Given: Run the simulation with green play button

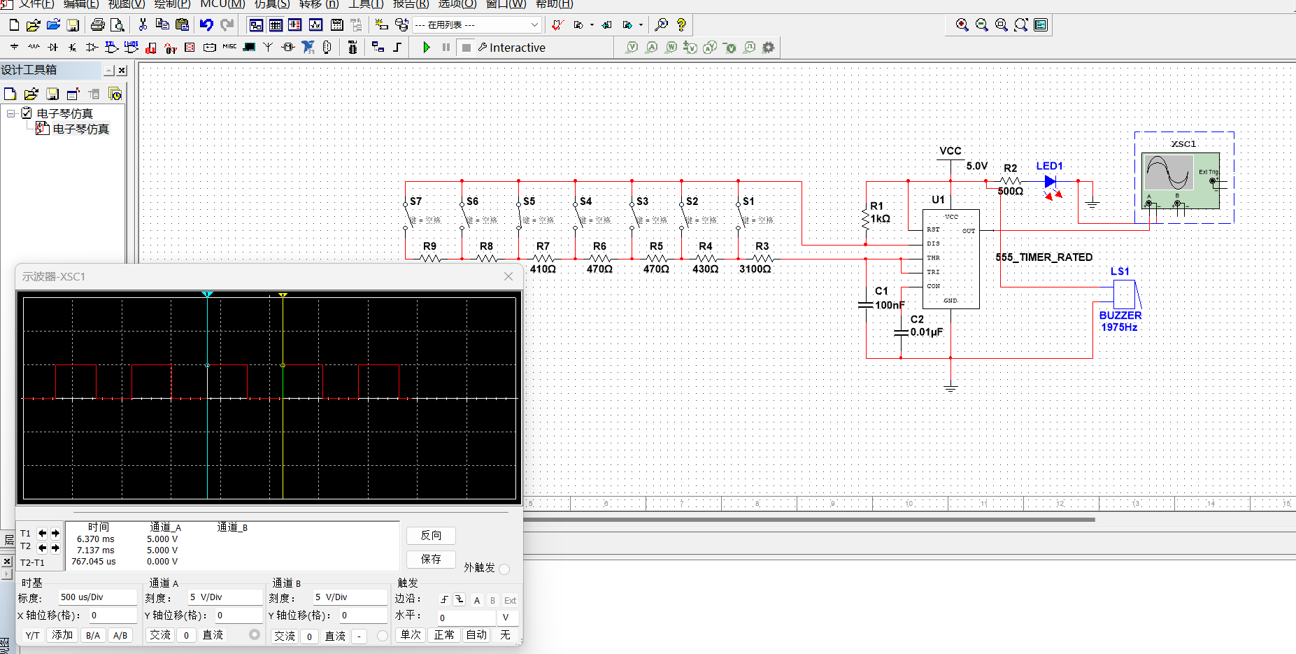Looking at the screenshot, I should (x=427, y=48).
